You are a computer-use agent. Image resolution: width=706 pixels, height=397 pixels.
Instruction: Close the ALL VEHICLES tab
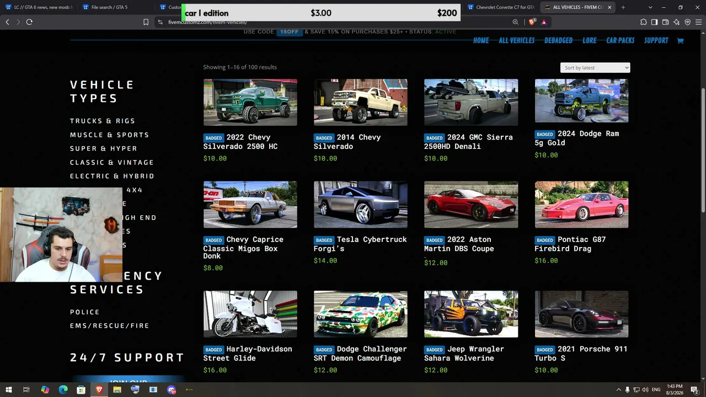tap(609, 7)
